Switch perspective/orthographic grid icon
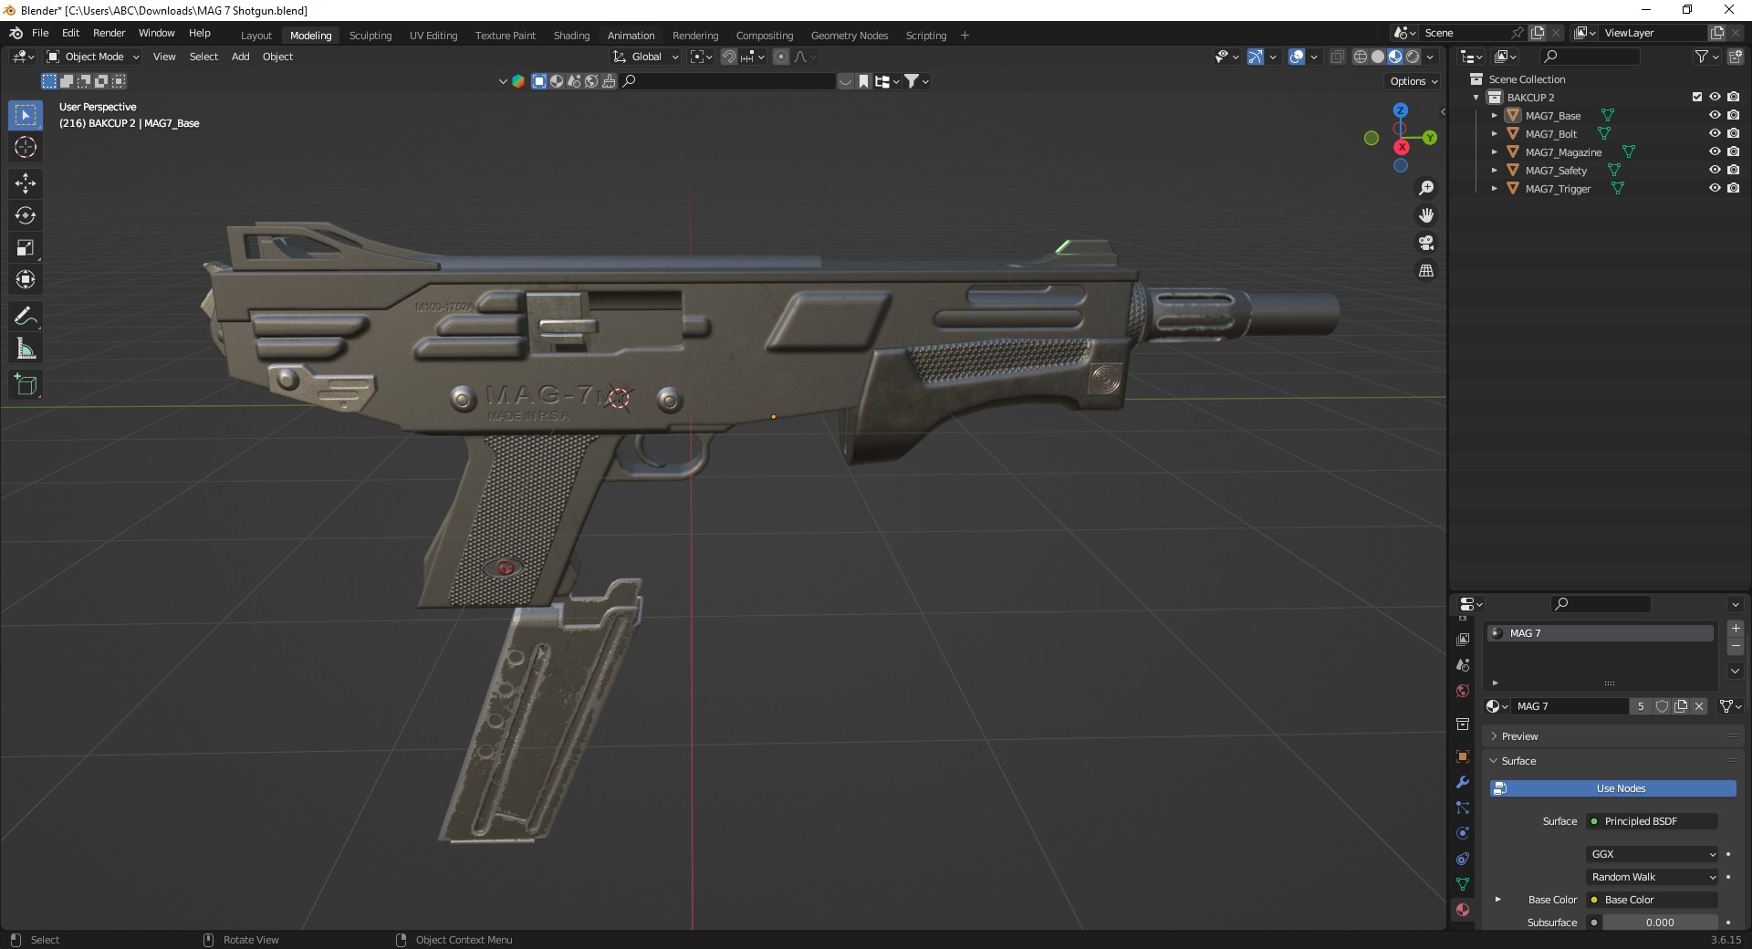Image resolution: width=1752 pixels, height=949 pixels. (x=1426, y=270)
